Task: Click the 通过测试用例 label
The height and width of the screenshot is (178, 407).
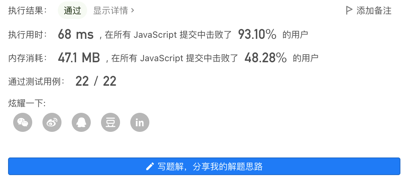Action: click(36, 82)
